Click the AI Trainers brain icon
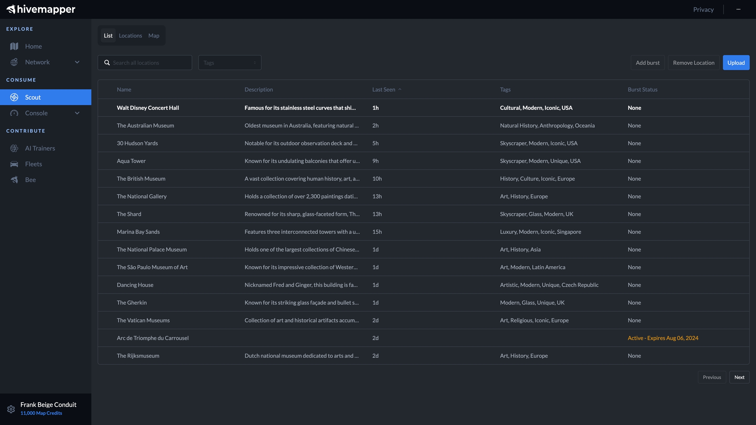 click(14, 148)
